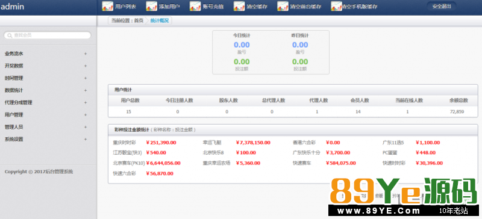
Task: Click the 安全退出 logout button
Action: pos(442,6)
